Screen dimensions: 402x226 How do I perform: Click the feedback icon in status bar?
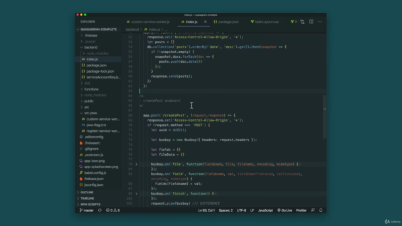point(313,210)
